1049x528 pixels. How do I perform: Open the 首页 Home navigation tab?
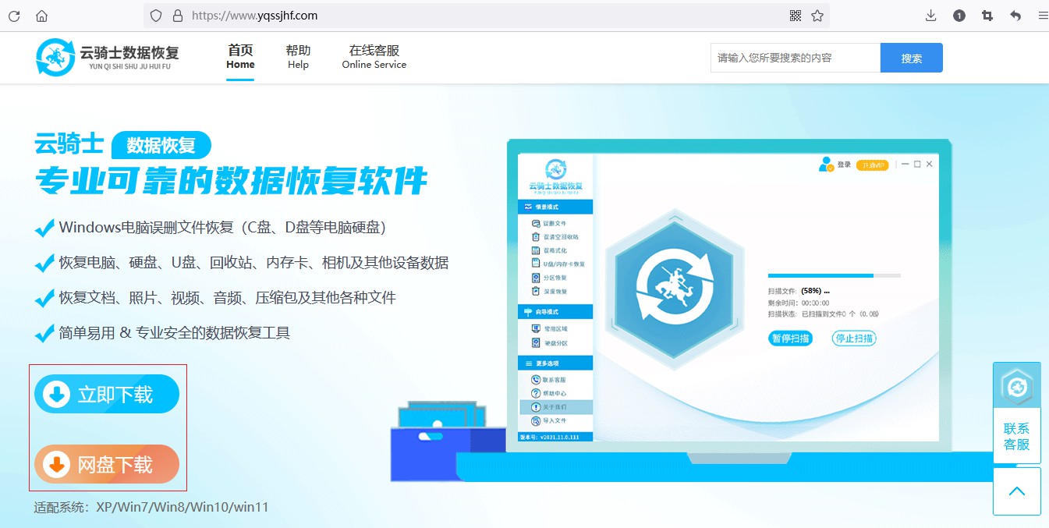click(240, 57)
